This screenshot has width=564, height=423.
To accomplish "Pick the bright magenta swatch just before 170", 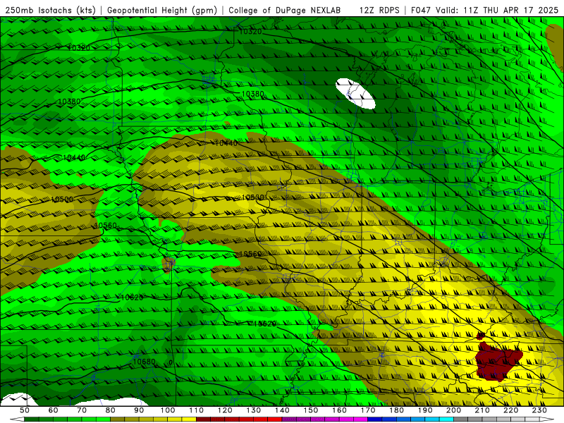I will coord(360,419).
